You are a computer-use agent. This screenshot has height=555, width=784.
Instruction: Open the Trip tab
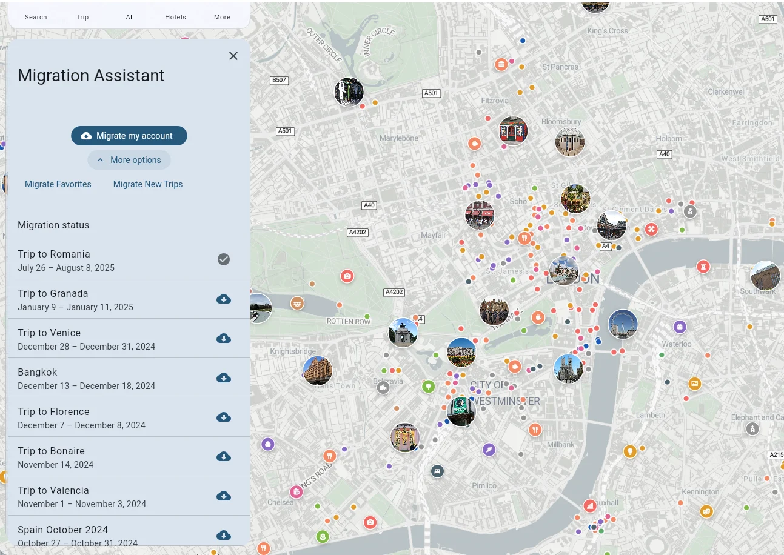[x=82, y=17]
